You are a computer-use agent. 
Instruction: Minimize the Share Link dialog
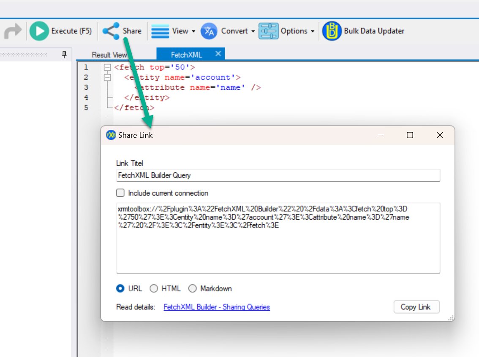[381, 135]
